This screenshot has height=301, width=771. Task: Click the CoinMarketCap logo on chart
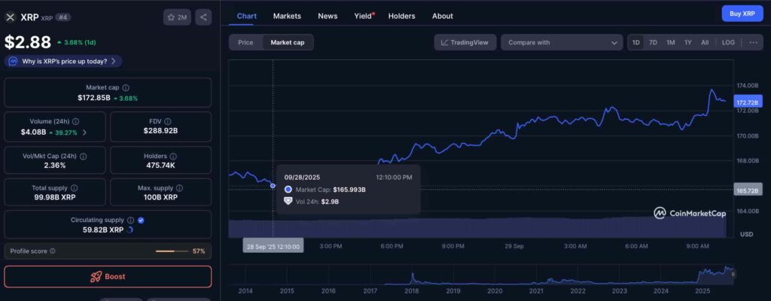click(x=690, y=213)
